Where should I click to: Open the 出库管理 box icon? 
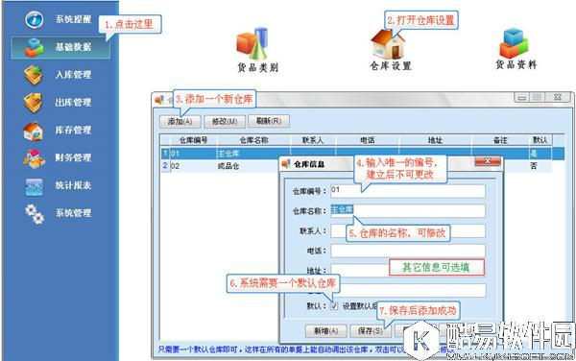pos(34,103)
